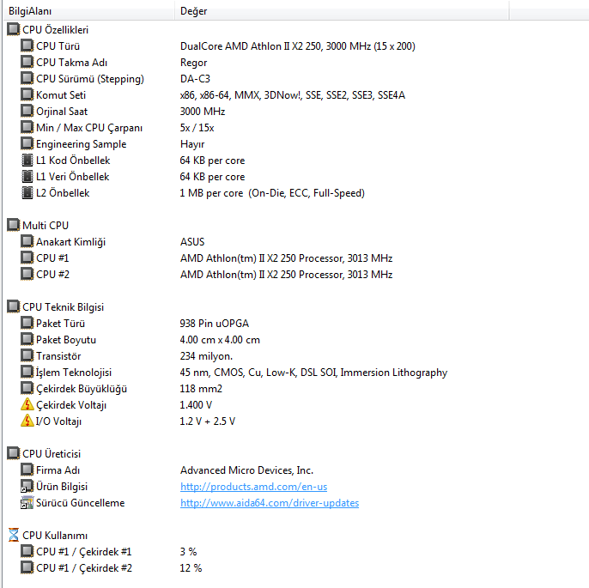Click the icon beside the CPU #1 row
The height and width of the screenshot is (588, 589).
point(27,258)
